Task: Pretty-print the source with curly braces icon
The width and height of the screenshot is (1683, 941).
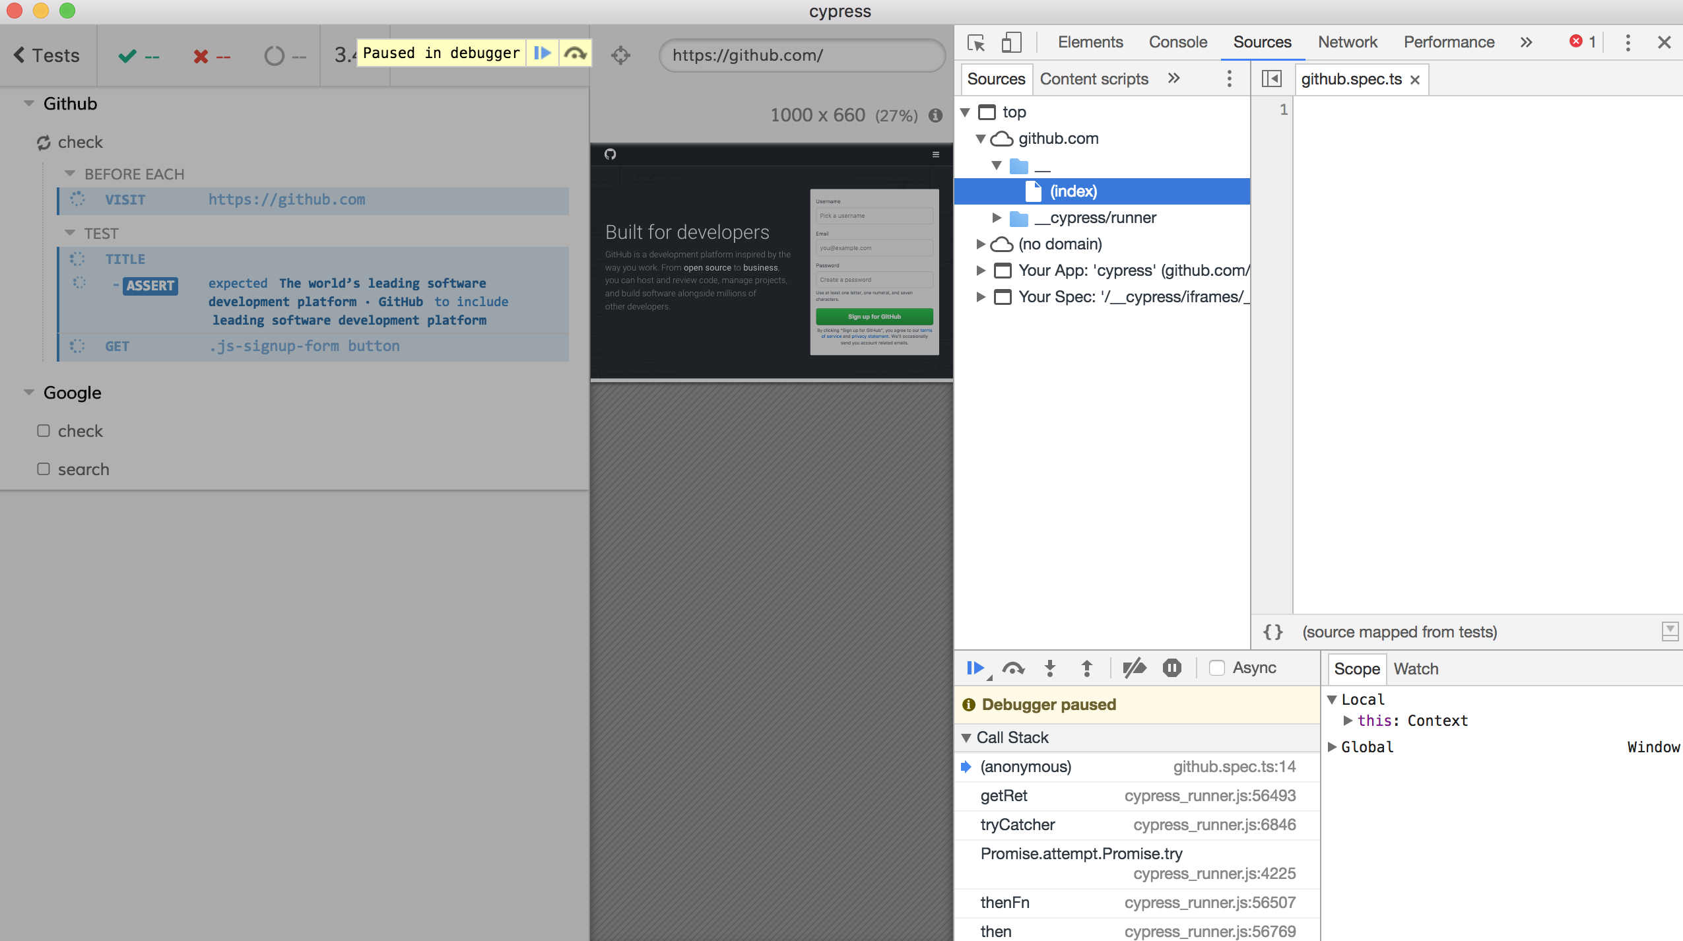Action: tap(1272, 632)
